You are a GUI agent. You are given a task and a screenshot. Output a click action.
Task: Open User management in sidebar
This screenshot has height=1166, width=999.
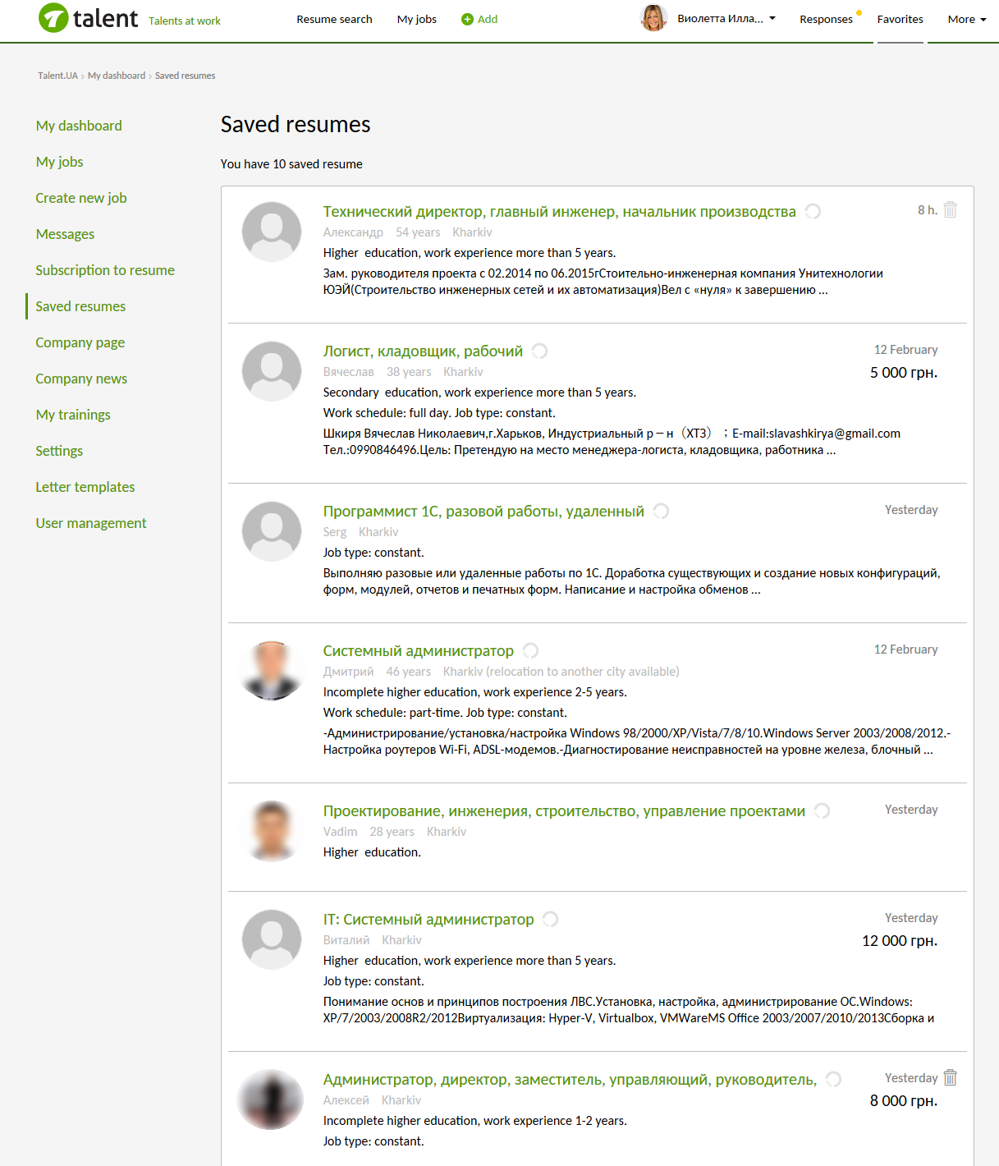point(90,523)
